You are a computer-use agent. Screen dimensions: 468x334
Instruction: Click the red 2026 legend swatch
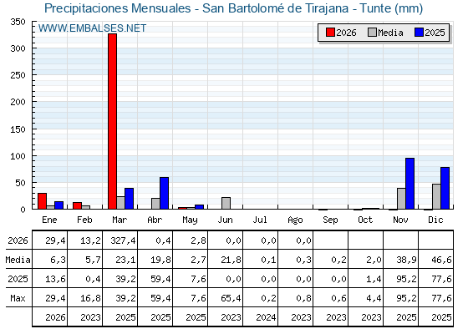click(x=330, y=33)
